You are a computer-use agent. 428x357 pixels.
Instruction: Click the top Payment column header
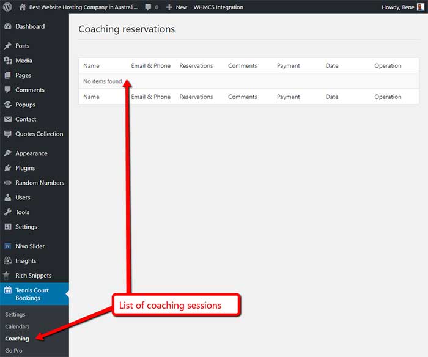point(288,66)
